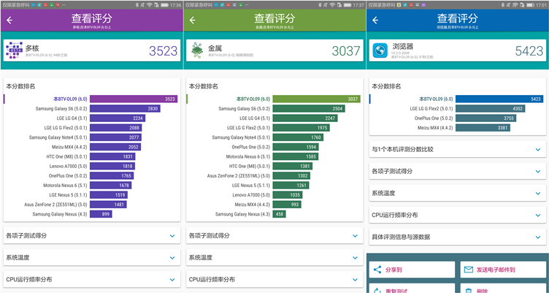The image size is (549, 293).
Task: Select LGE LG G Flex2 bar scoring 2088
Action: click(x=115, y=128)
